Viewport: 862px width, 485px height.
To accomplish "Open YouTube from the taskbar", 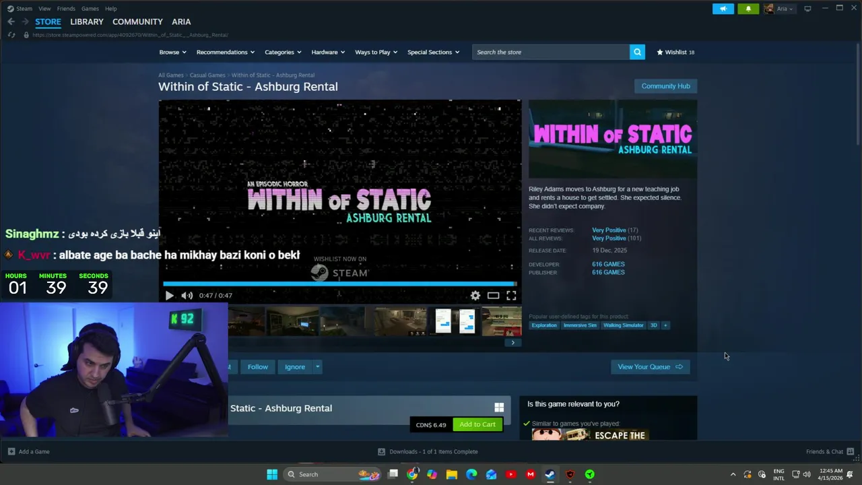I will coord(511,474).
